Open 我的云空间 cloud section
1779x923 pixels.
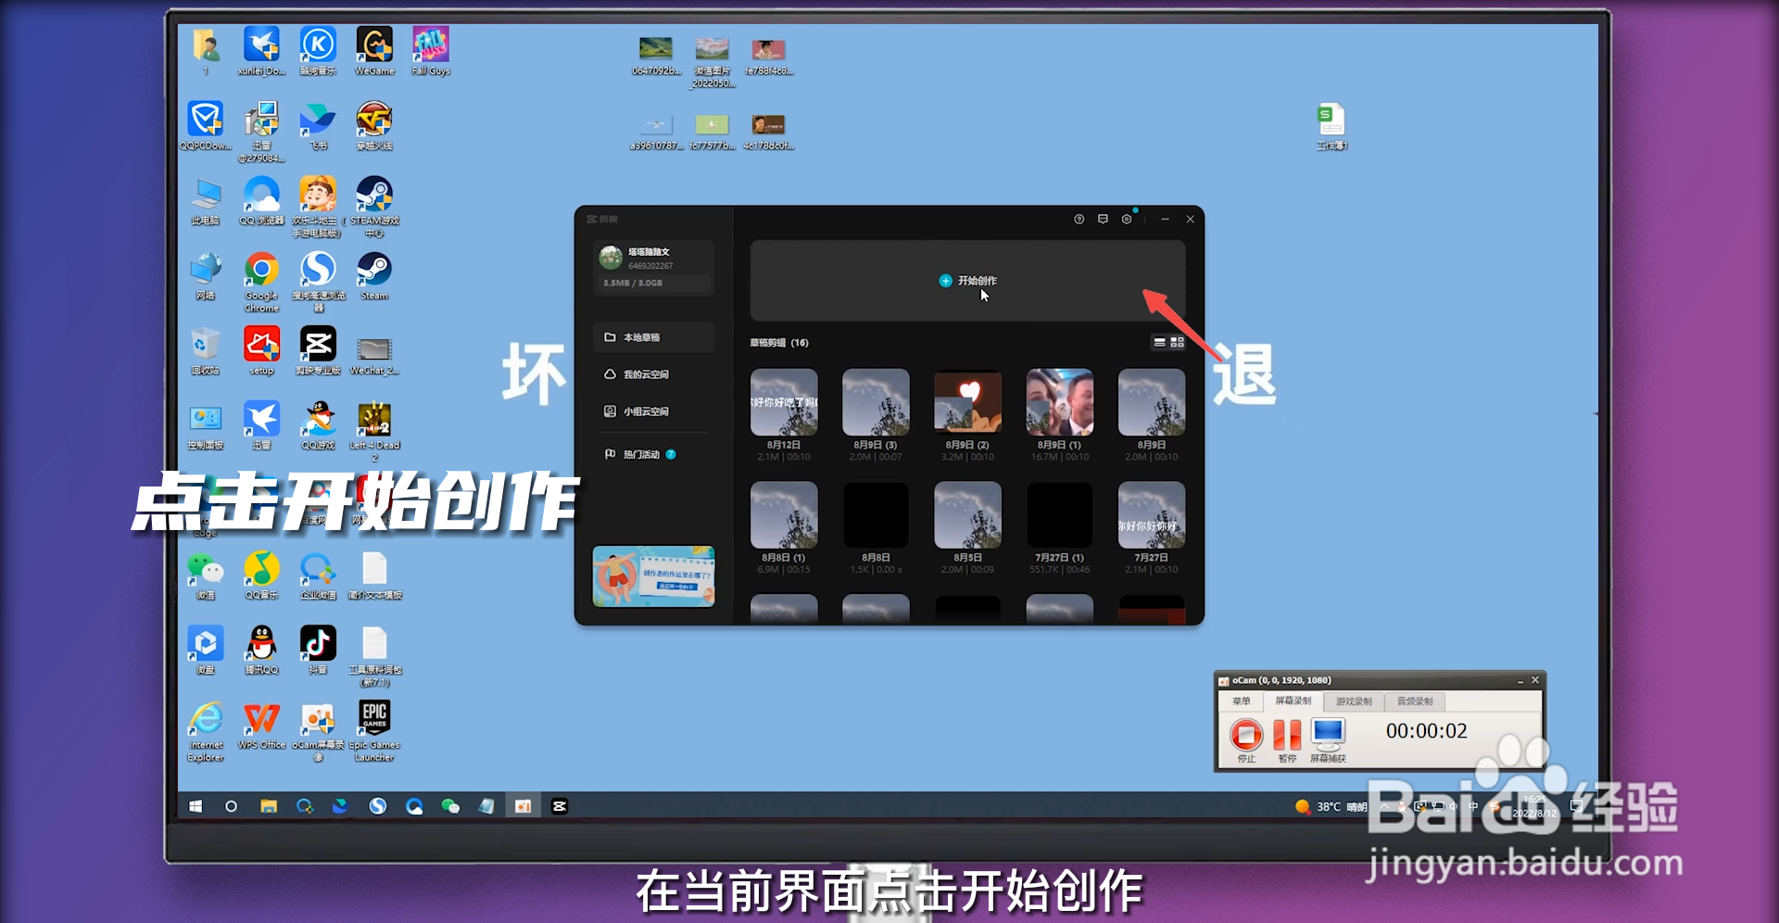[x=644, y=373]
